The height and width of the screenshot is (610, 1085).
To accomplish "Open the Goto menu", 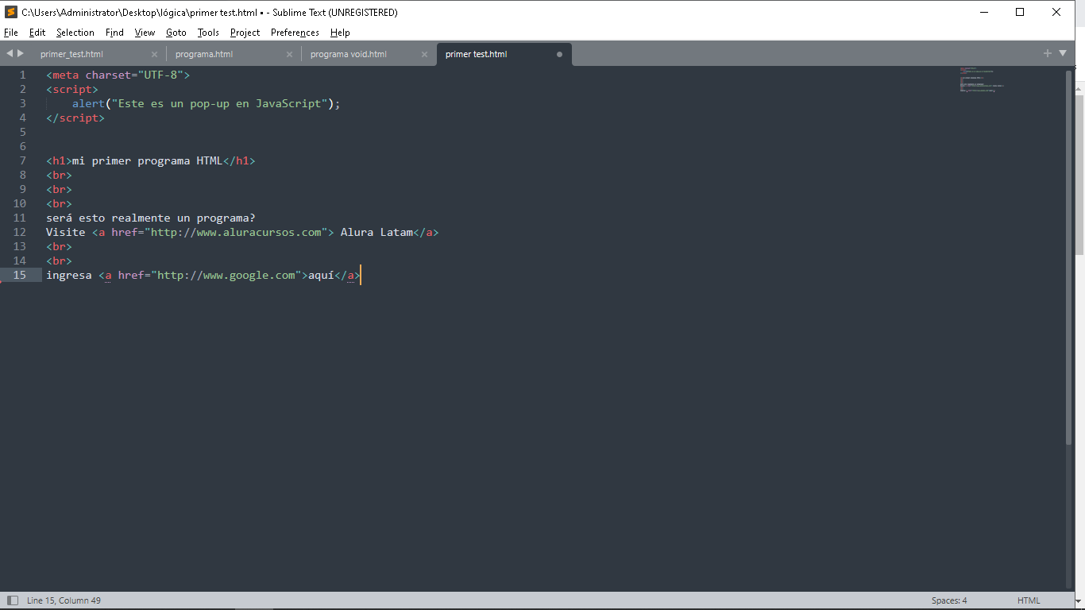I will (x=176, y=33).
